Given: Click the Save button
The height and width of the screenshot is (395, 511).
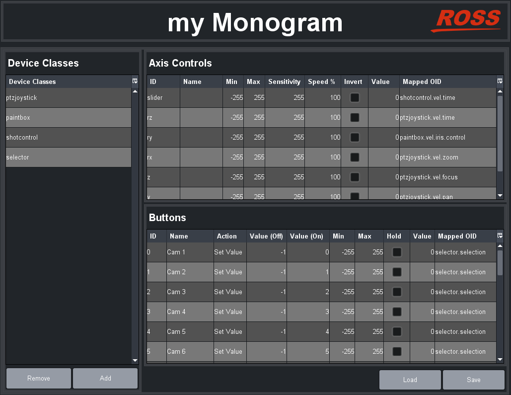Looking at the screenshot, I should point(473,380).
